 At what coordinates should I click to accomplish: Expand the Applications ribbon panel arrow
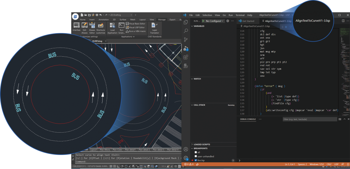coord(134,36)
